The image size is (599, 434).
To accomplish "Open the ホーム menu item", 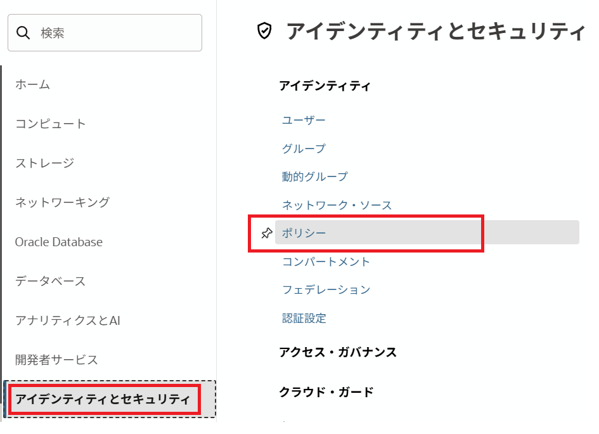I will tap(33, 84).
